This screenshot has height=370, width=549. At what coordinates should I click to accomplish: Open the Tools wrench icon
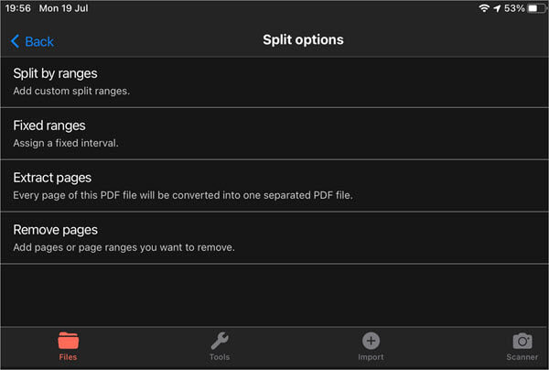(x=220, y=341)
